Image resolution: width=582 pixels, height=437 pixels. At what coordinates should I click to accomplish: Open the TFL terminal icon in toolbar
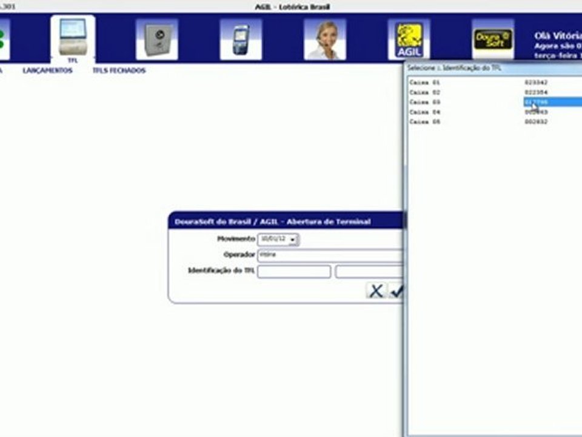pos(73,39)
